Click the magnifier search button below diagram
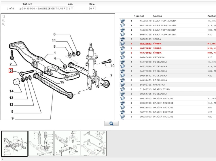The height and width of the screenshot is (161, 216). coord(111,123)
